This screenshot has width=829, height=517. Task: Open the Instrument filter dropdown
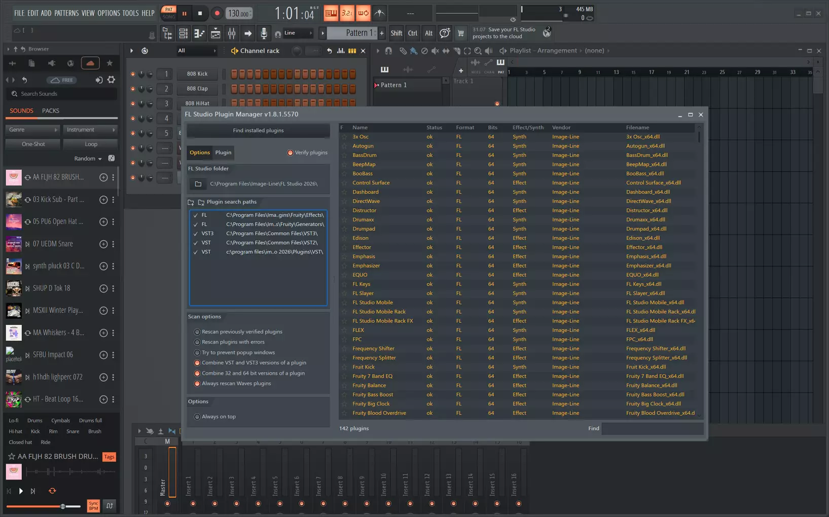(90, 130)
